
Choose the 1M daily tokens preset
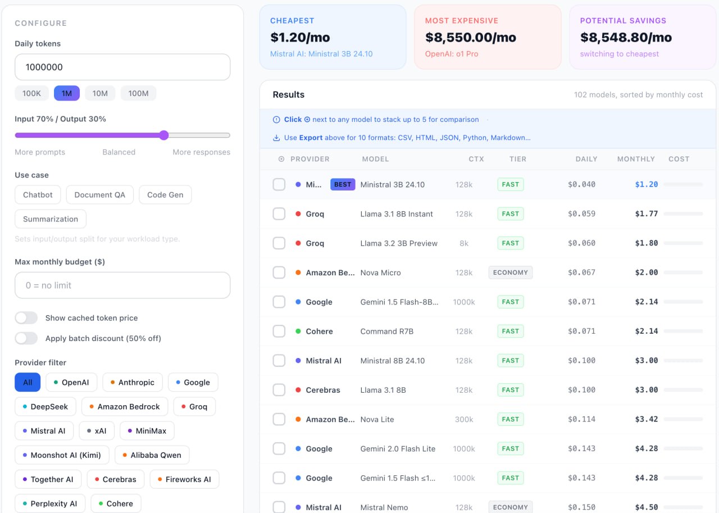point(67,93)
